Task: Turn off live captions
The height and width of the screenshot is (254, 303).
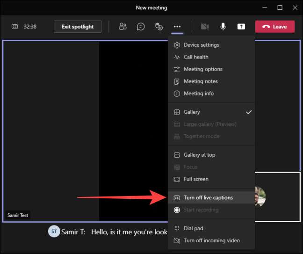Action: click(x=208, y=198)
